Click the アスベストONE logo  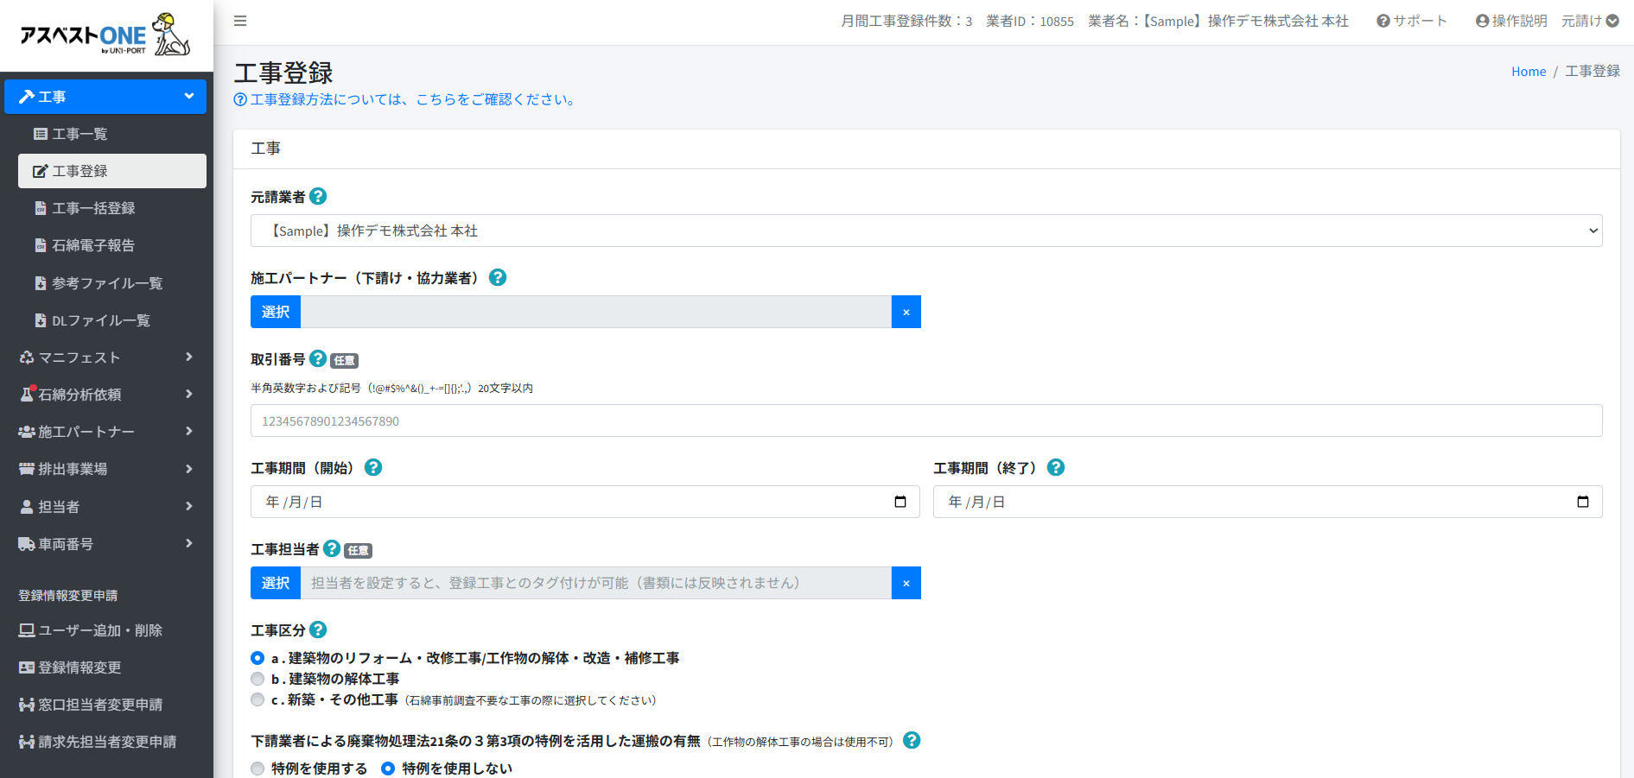pos(105,35)
